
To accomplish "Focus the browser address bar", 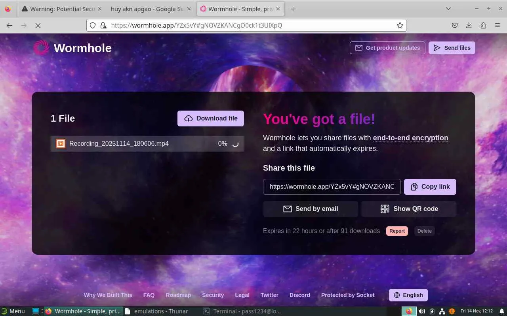I will 246,25.
